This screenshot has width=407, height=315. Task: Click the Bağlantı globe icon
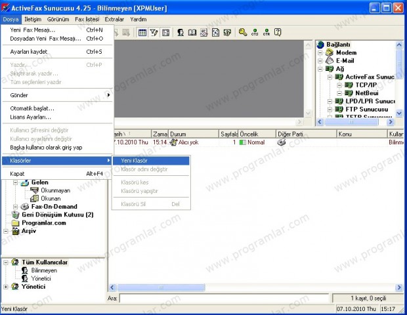coord(320,45)
